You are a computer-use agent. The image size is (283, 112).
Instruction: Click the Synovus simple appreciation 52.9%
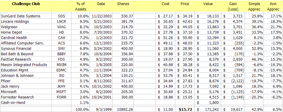point(254,48)
